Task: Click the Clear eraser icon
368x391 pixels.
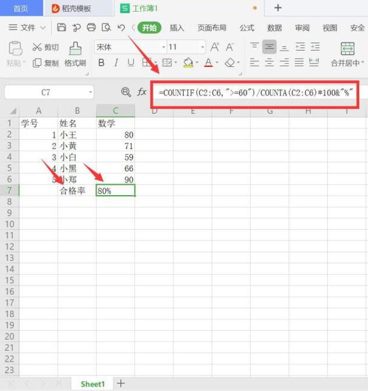Action: [230, 63]
